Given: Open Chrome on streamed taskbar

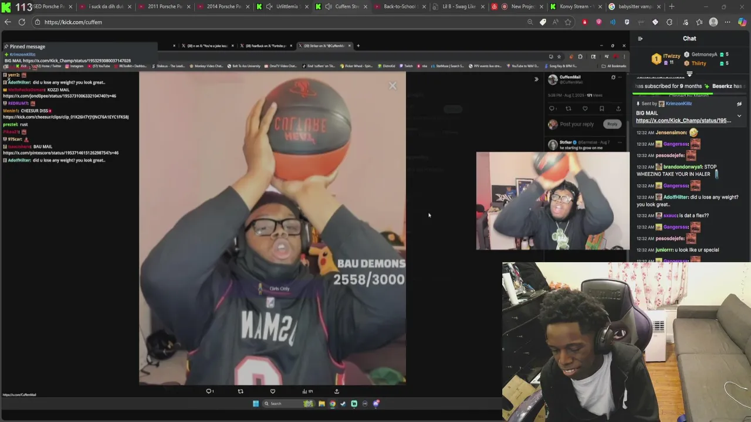Looking at the screenshot, I should click(x=332, y=403).
